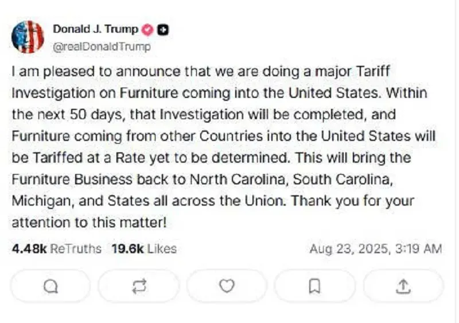The height and width of the screenshot is (323, 459).
Task: Click the pink verified checkmark badge
Action: pyautogui.click(x=147, y=30)
